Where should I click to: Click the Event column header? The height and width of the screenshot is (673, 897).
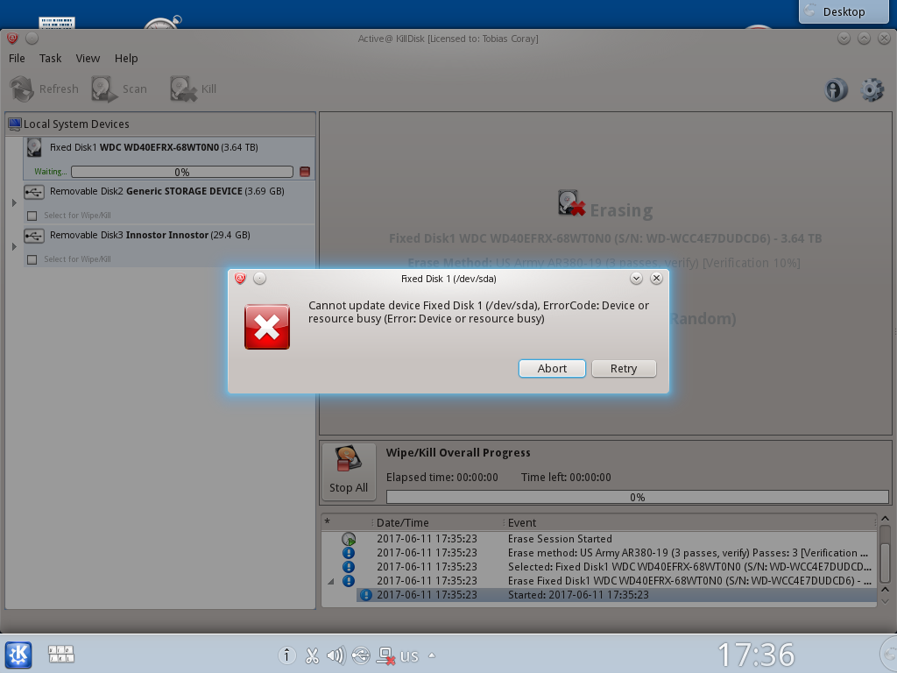689,522
